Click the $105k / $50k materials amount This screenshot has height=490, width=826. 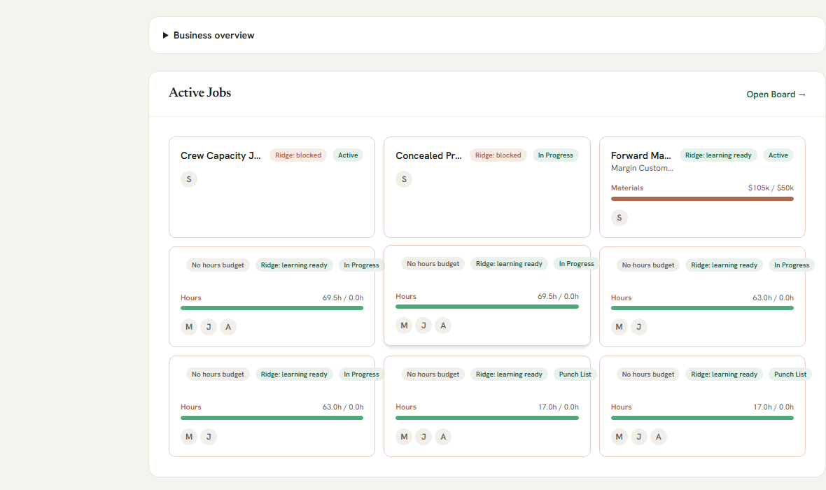(x=771, y=188)
